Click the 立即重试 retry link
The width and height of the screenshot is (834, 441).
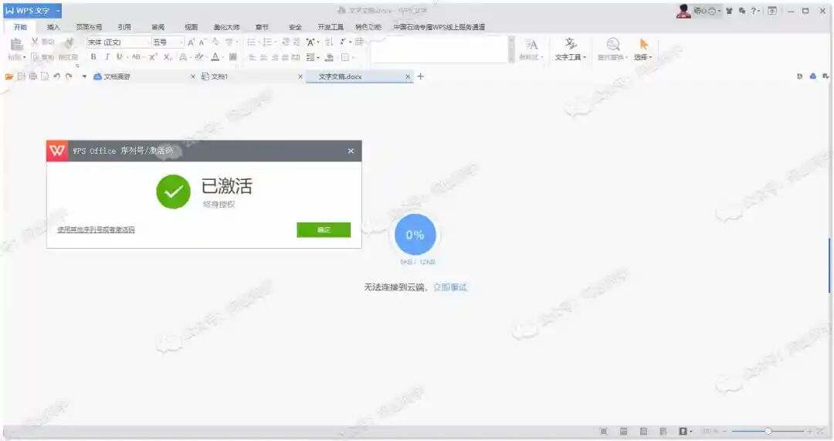450,287
